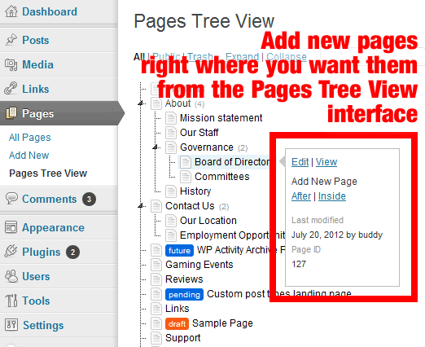
Task: Click the Links chain icon
Action: pos(11,89)
